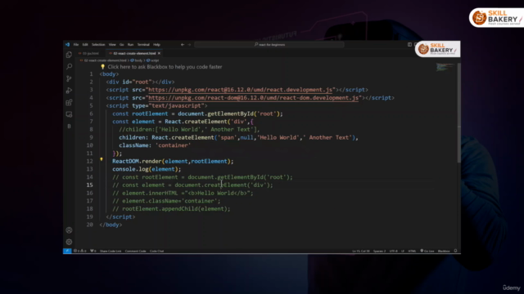Screen dimensions: 524x294
Task: Open the Run and Debug view
Action: (x=69, y=91)
